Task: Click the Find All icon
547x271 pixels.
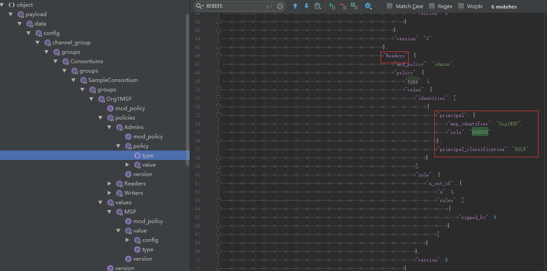Action: pos(318,6)
